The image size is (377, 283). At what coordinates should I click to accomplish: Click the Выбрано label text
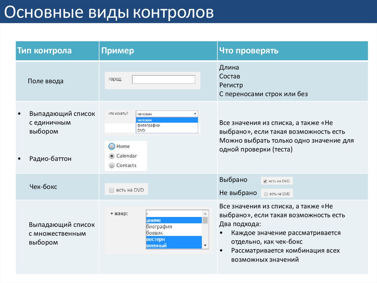point(233,180)
